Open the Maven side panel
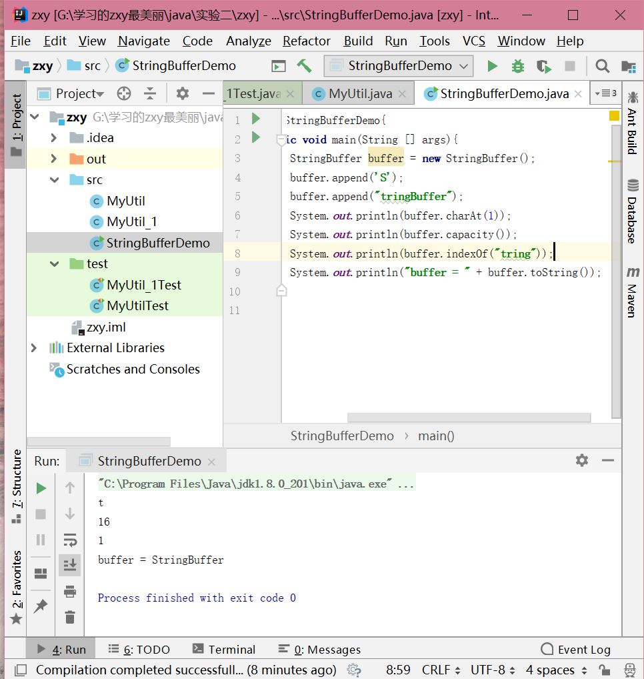This screenshot has height=679, width=644. point(632,292)
